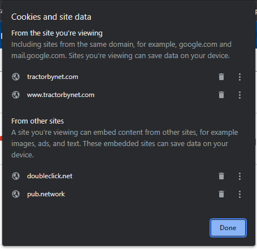Open more actions menu for tractorbynet.com
This screenshot has height=251, width=257.
(x=239, y=77)
